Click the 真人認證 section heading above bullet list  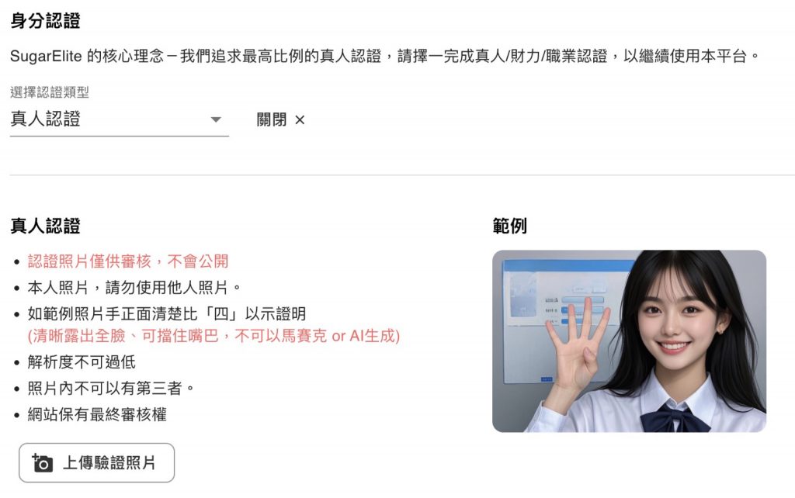pos(45,226)
